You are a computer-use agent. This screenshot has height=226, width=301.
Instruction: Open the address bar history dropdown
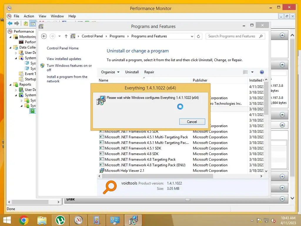tap(192, 36)
